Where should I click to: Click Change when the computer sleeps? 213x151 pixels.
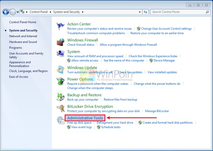[90, 88]
